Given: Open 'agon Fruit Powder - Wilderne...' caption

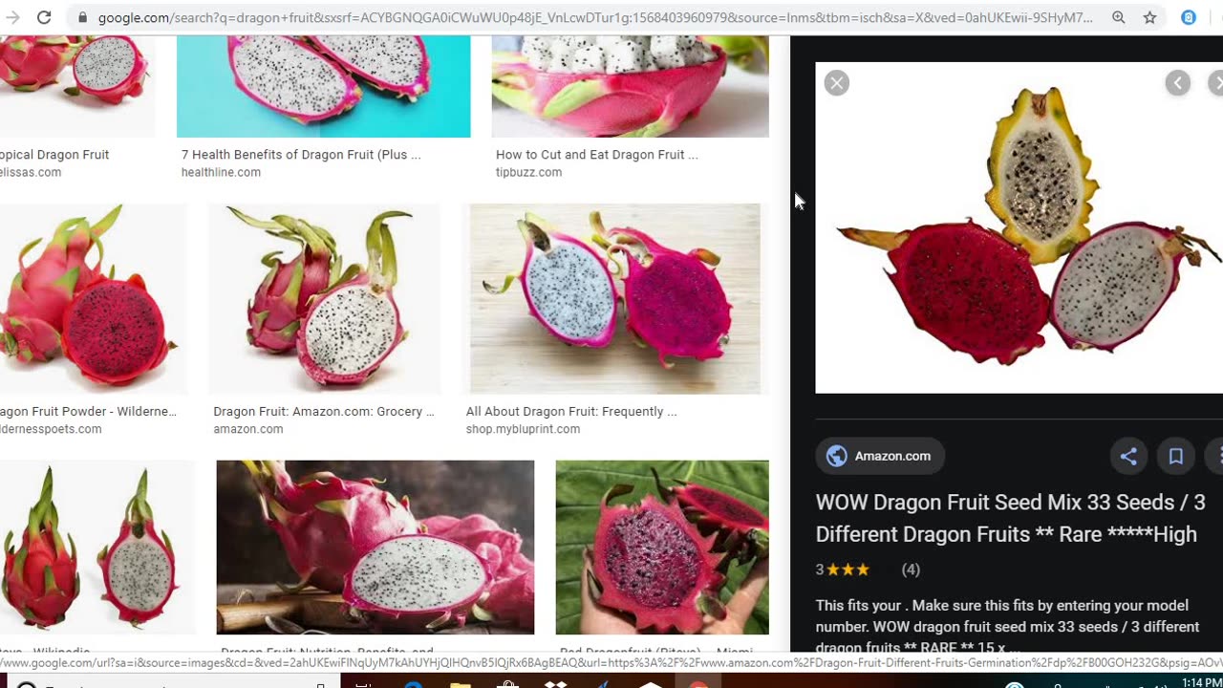Looking at the screenshot, I should click(88, 412).
